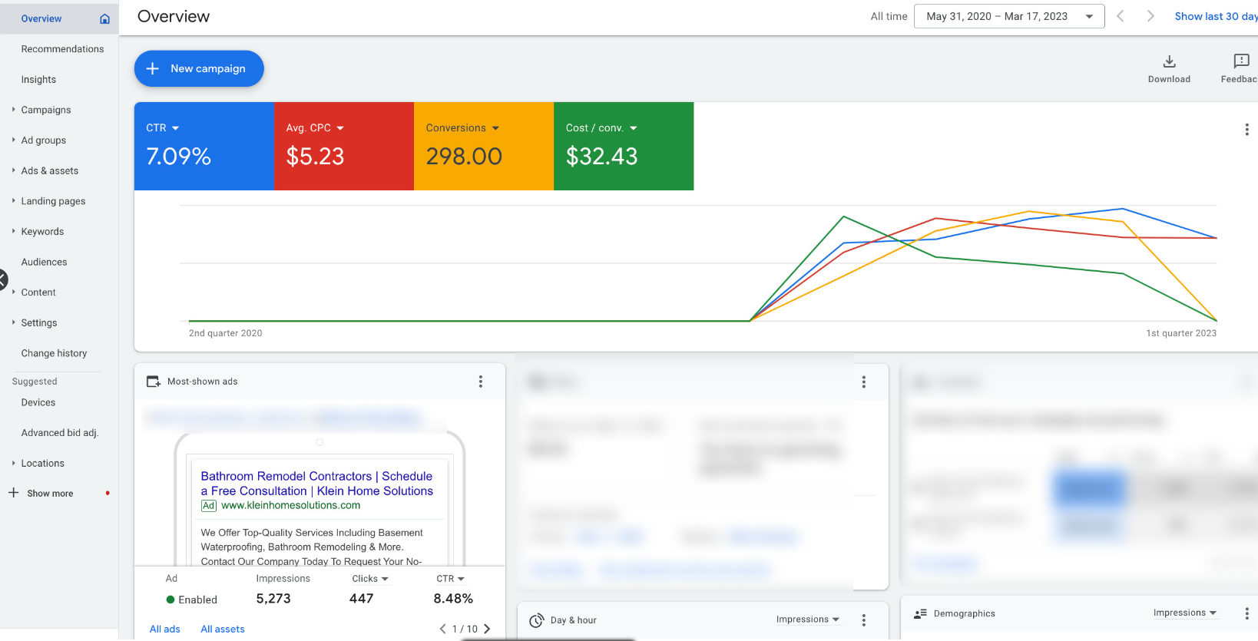Open Demographics card three-dot menu
The width and height of the screenshot is (1258, 641).
1246,613
